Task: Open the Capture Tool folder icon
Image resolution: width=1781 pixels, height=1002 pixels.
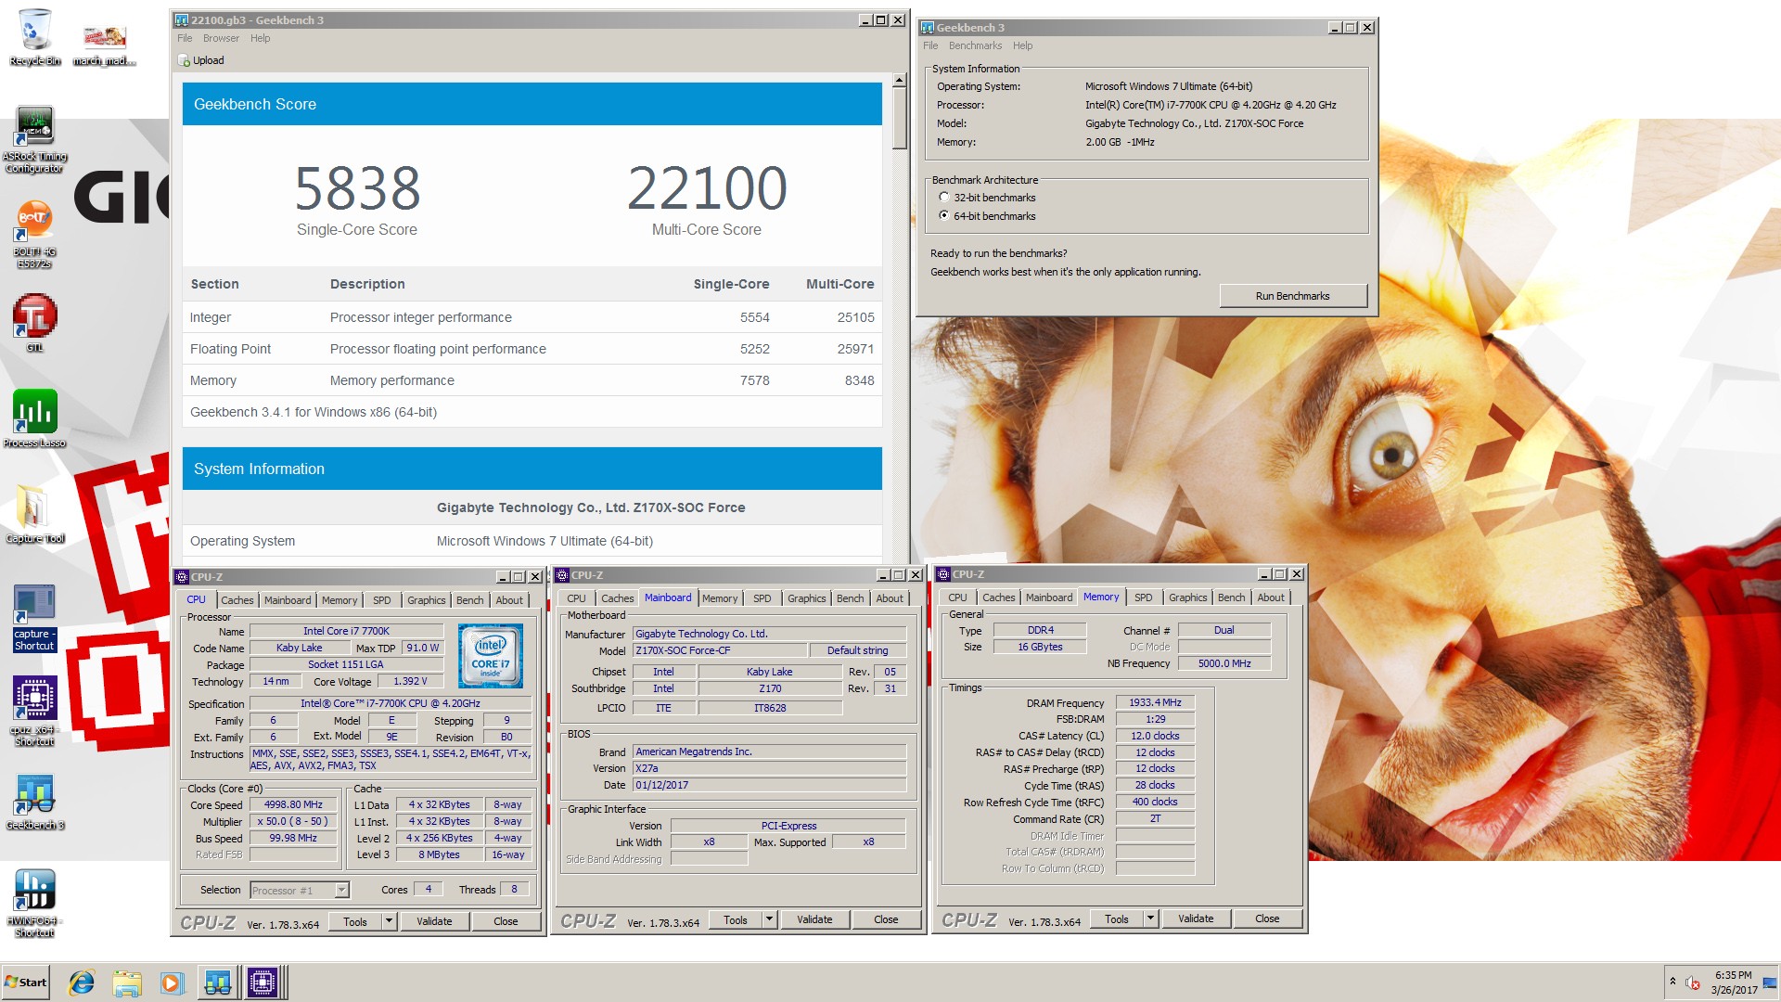Action: (34, 513)
